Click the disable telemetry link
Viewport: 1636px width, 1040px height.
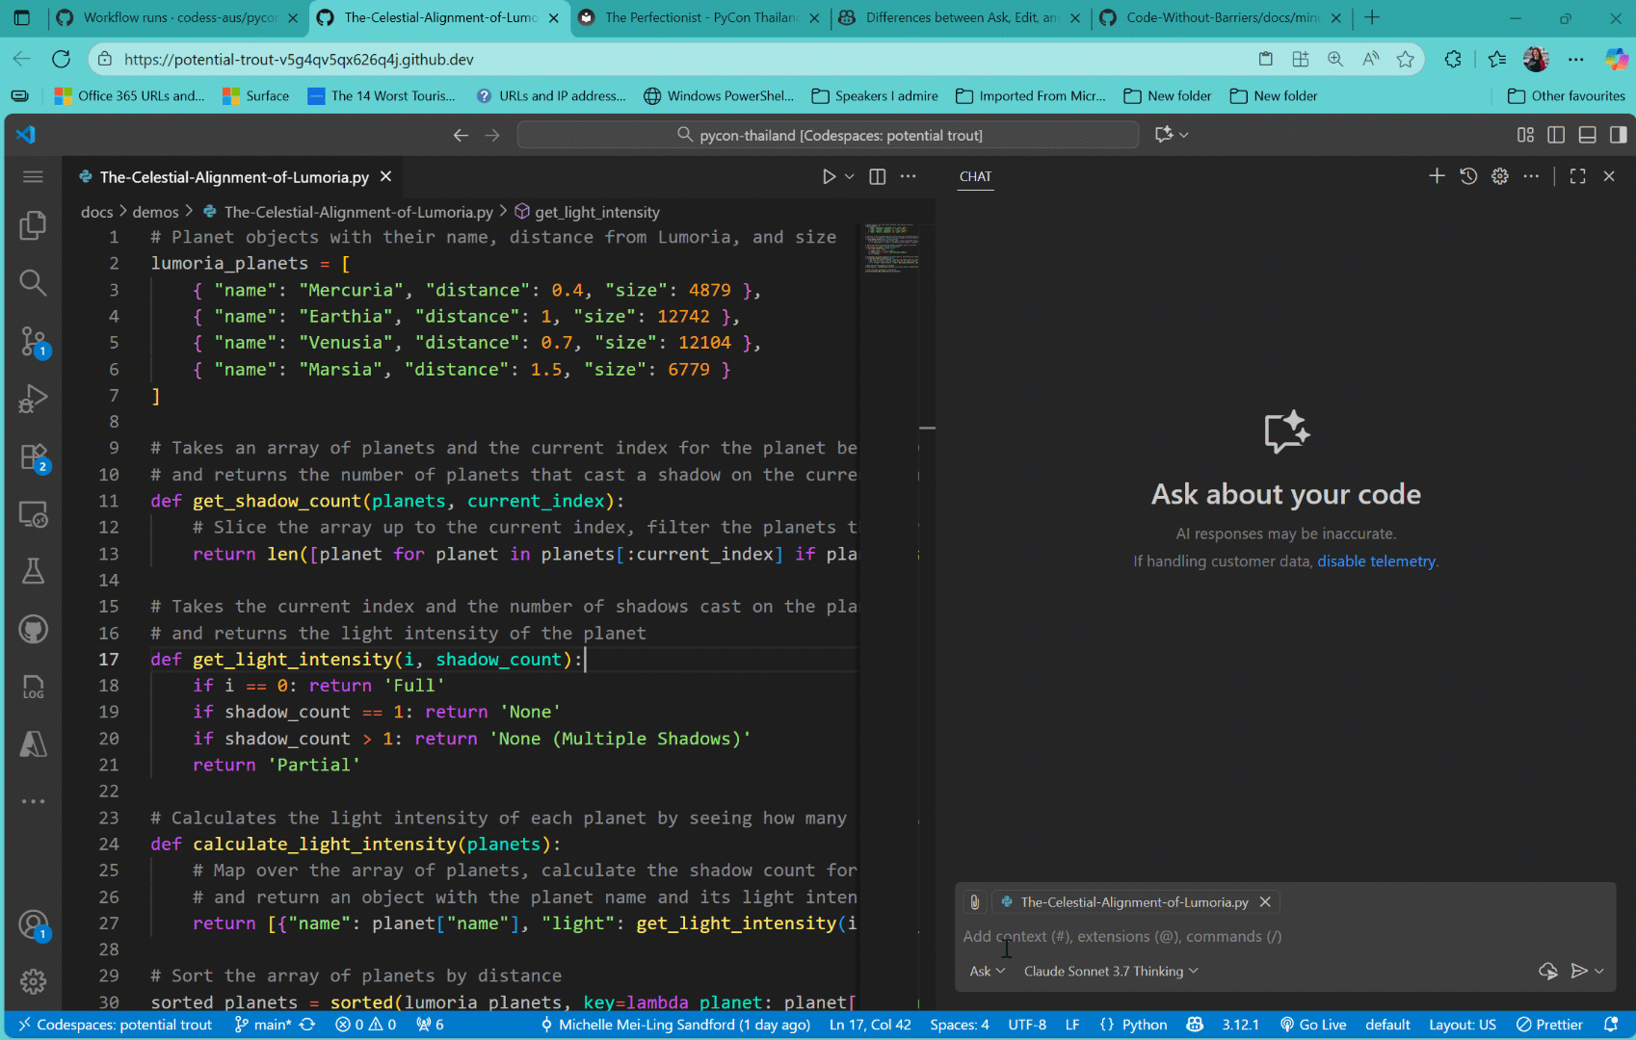pyautogui.click(x=1376, y=560)
